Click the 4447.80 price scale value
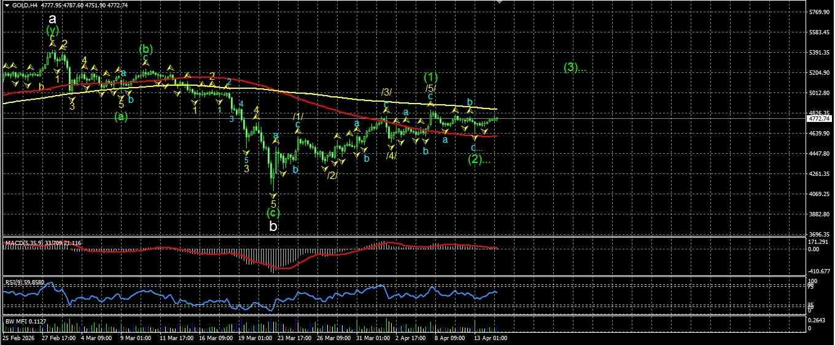835x345 pixels. coord(820,153)
